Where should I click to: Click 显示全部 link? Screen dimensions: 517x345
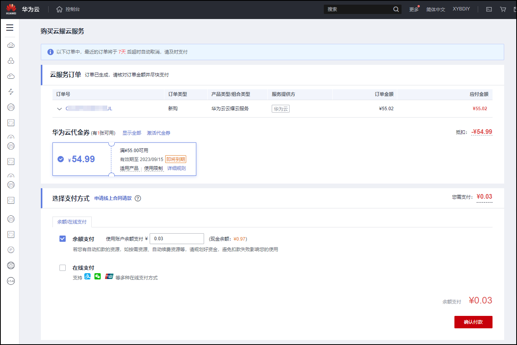coord(132,133)
